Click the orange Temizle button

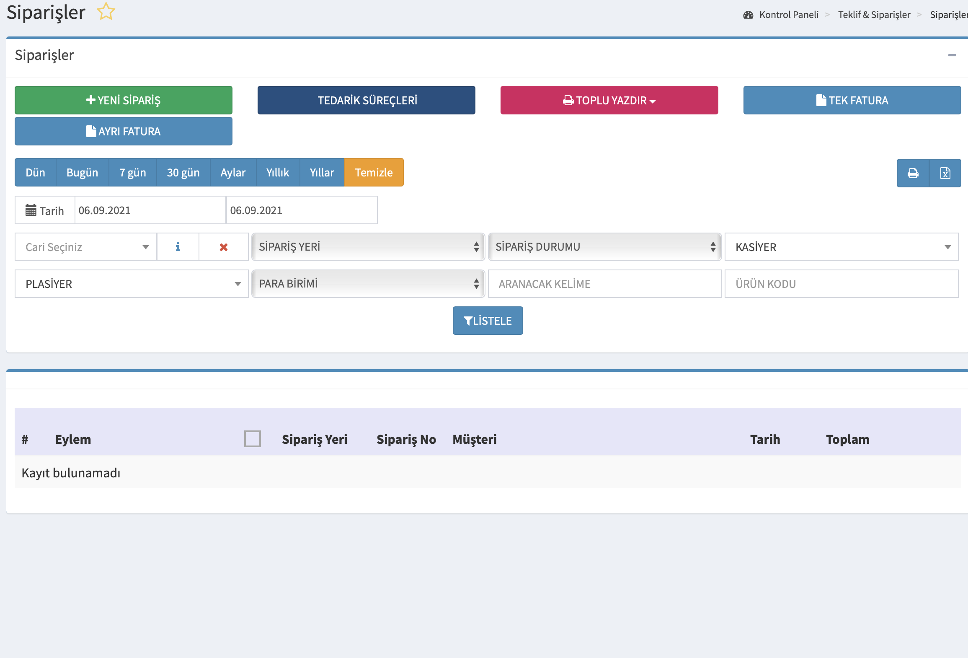[374, 173]
